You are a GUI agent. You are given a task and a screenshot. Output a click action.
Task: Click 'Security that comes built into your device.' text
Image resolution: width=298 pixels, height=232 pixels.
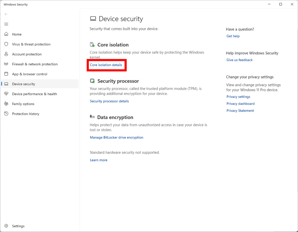point(124,29)
